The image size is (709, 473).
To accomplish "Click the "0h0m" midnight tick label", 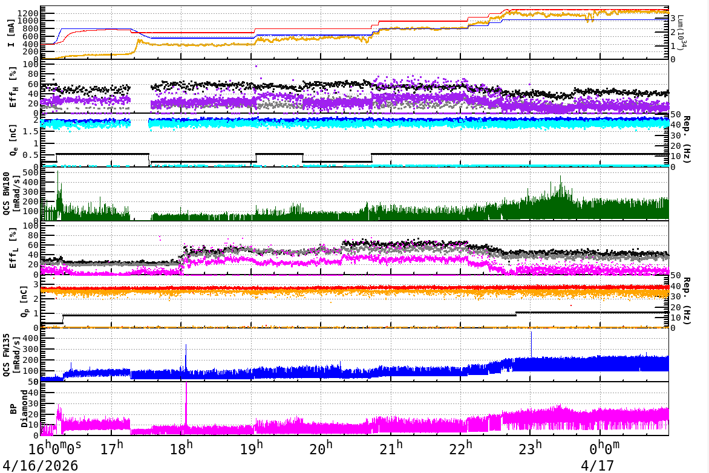I will 604,449.
